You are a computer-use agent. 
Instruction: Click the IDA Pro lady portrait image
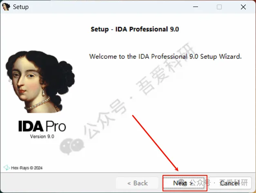(x=40, y=82)
